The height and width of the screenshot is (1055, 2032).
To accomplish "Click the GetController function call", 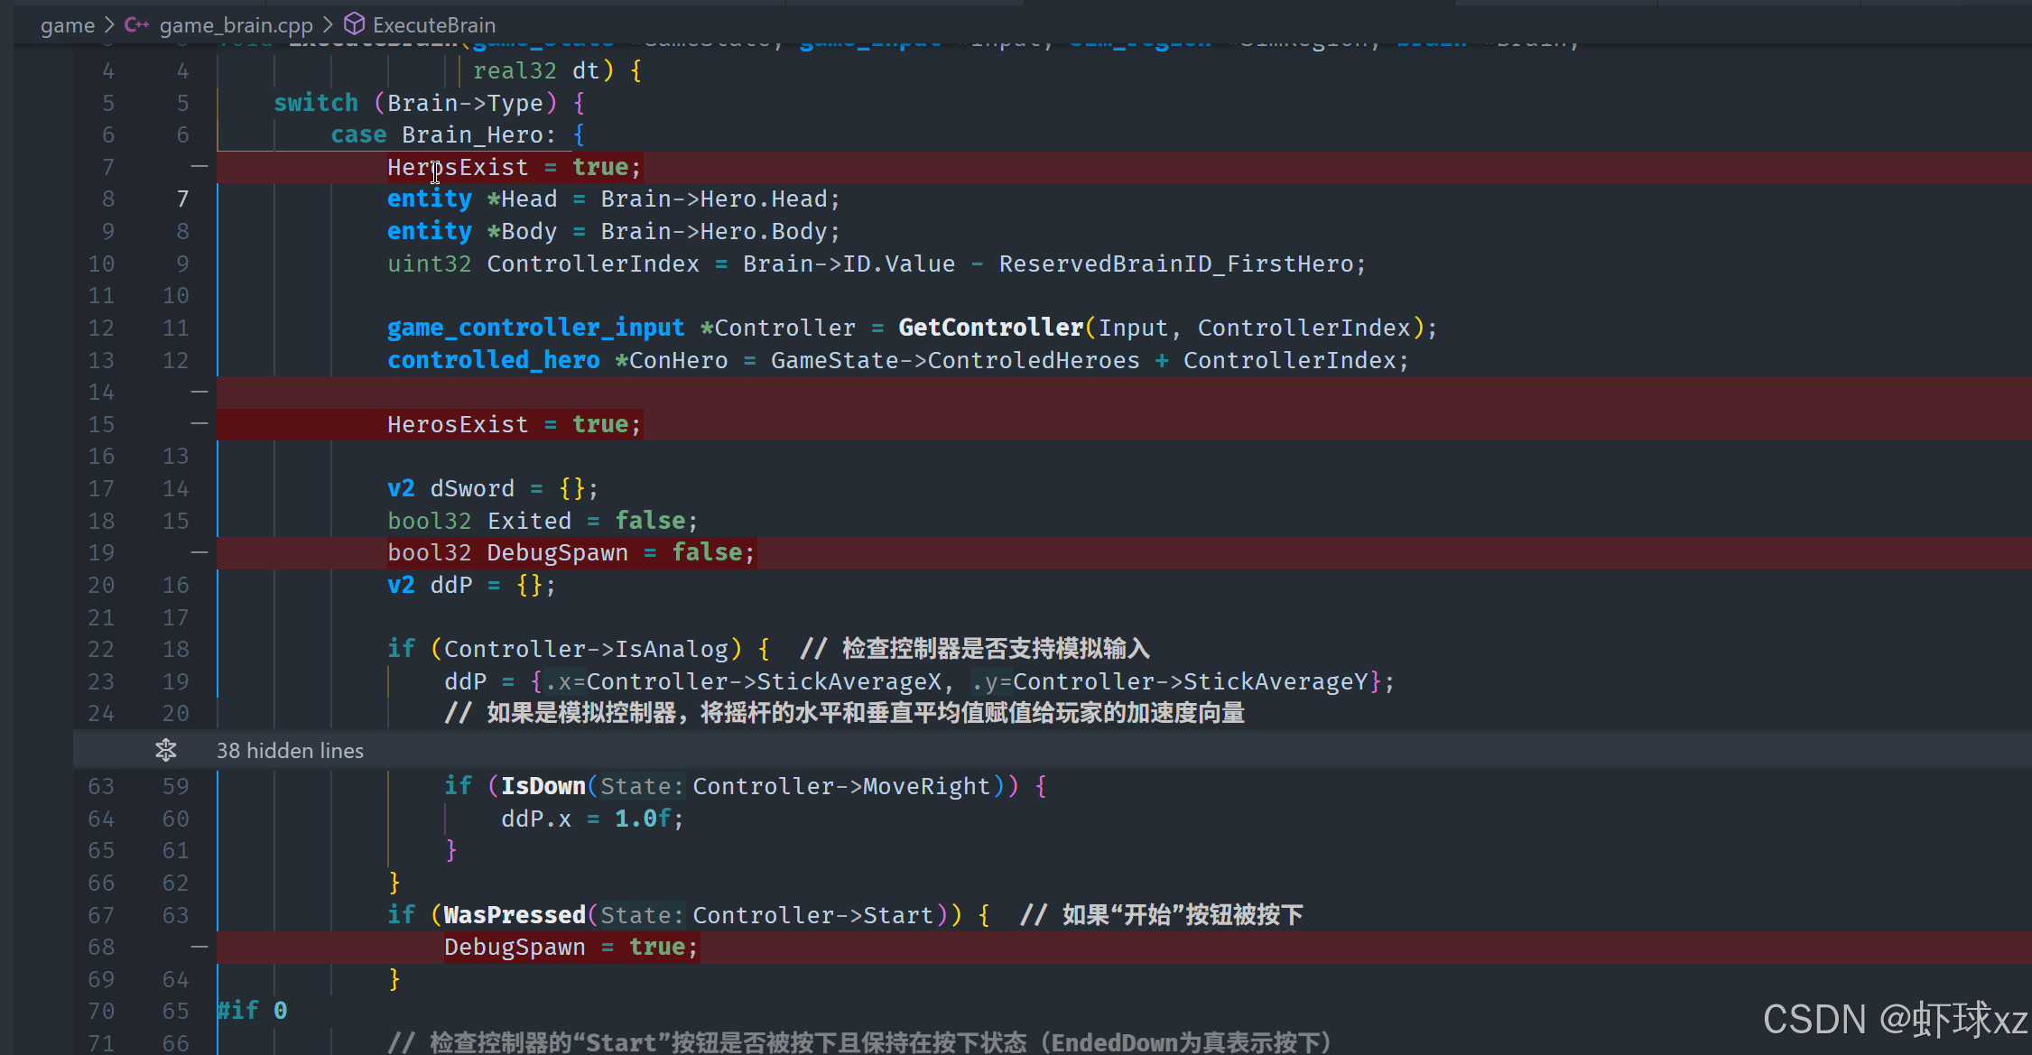I will click(x=990, y=328).
